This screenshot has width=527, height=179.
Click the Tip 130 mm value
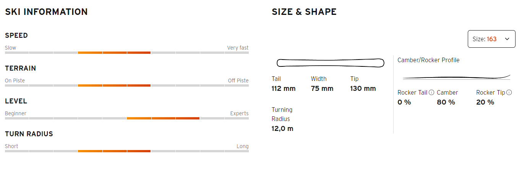coord(363,89)
